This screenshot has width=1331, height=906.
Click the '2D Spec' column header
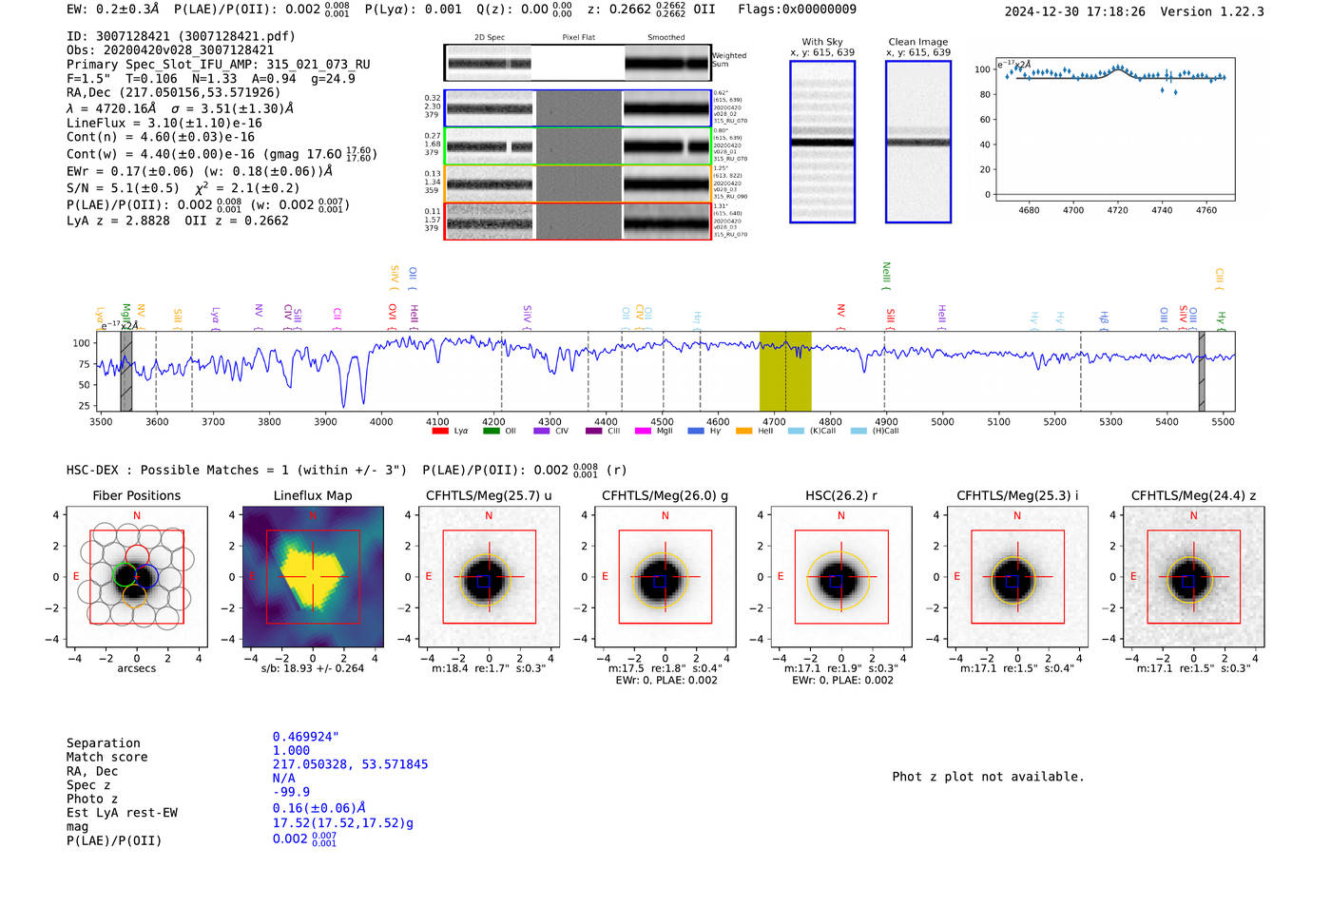(490, 38)
